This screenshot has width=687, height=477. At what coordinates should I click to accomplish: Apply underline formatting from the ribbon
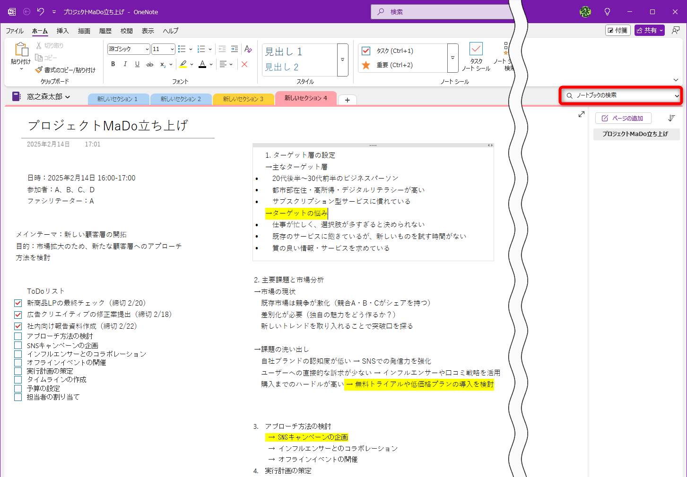pyautogui.click(x=137, y=64)
